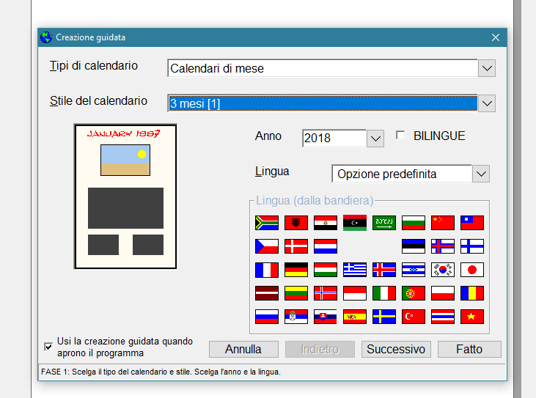Choose the Greek flag language
This screenshot has height=398, width=536.
[x=355, y=270]
